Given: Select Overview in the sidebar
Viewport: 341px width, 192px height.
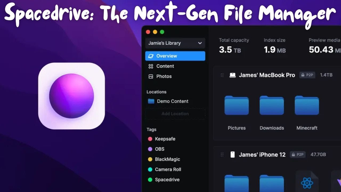Looking at the screenshot, I should coord(175,56).
